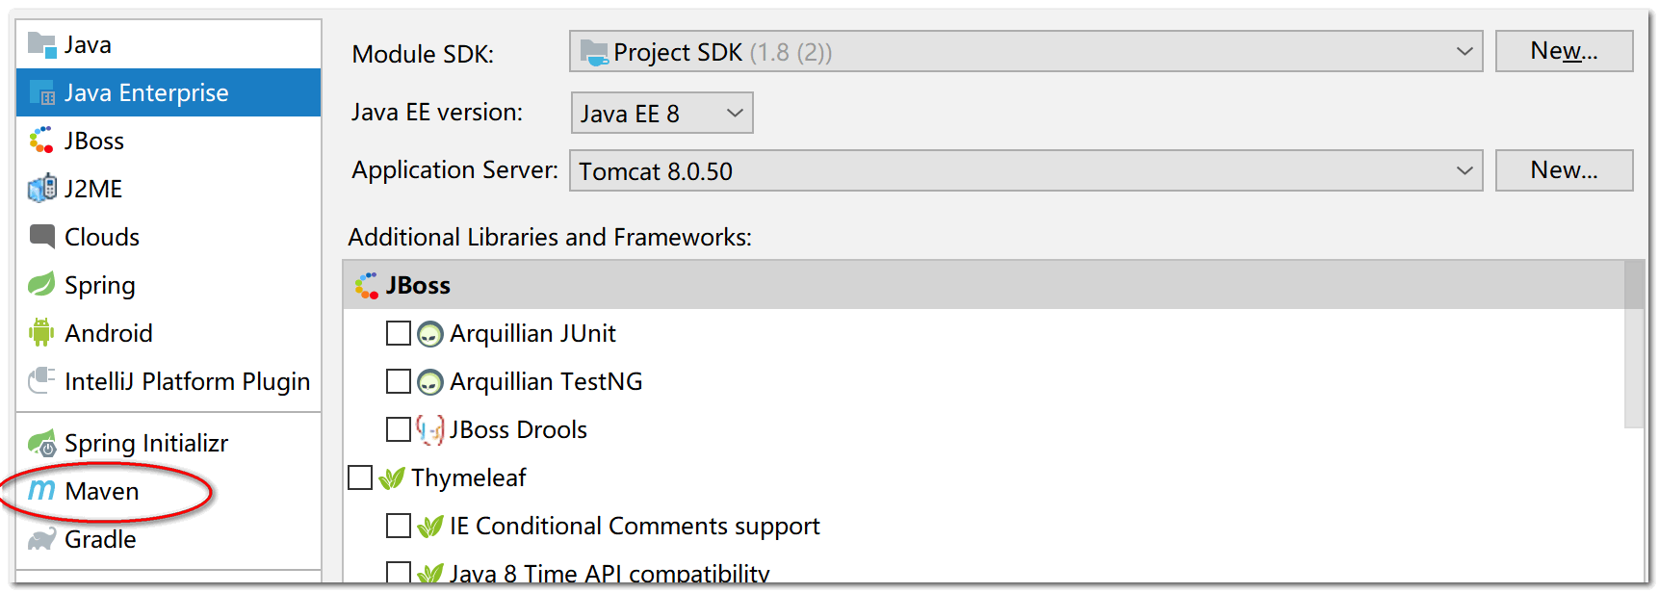Image resolution: width=1659 pixels, height=593 pixels.
Task: Select Spring Initializr in the sidebar
Action: (144, 443)
